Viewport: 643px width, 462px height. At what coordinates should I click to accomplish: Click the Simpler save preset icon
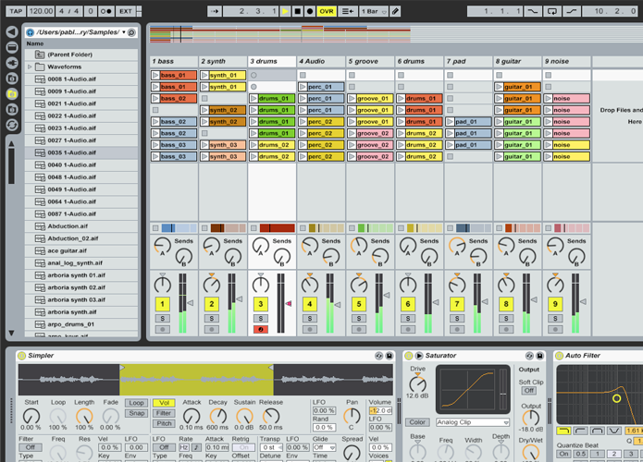point(390,356)
